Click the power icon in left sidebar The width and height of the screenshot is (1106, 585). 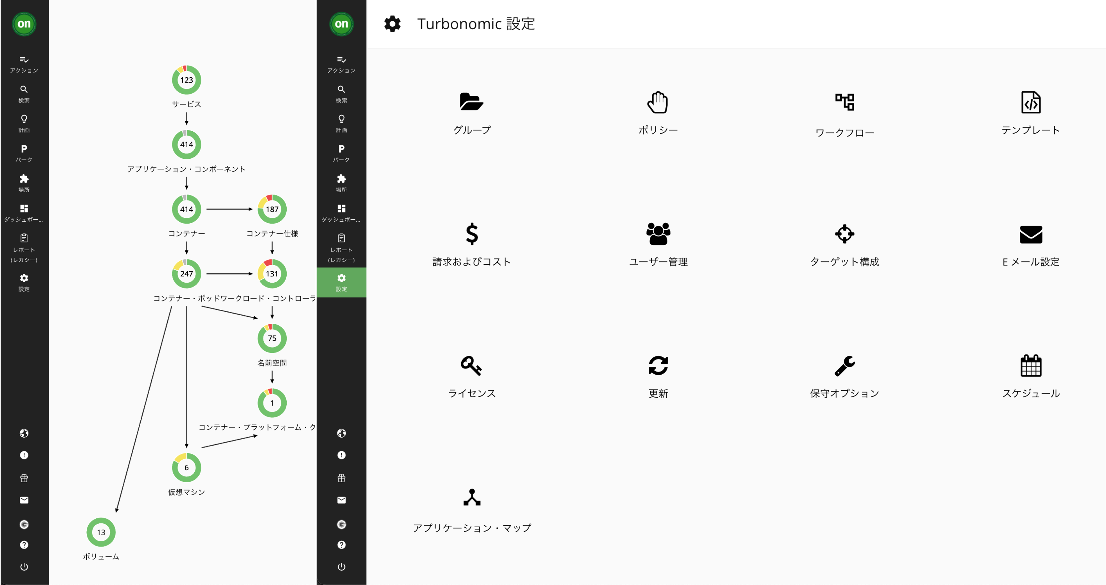[x=24, y=566]
